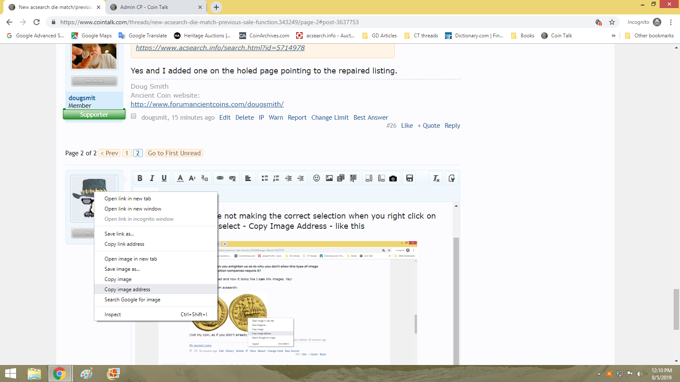Click the remove formatting icon
The width and height of the screenshot is (680, 382).
pos(436,178)
